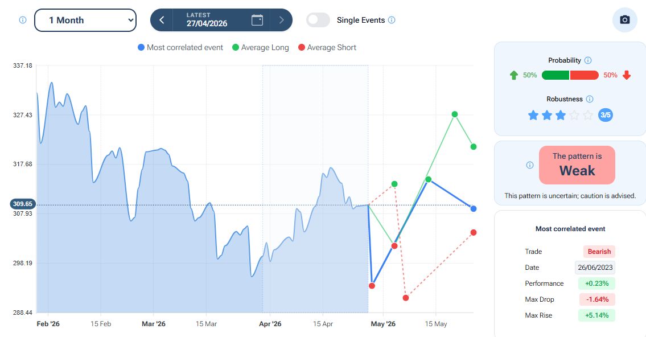646x337 pixels.
Task: Hide the Average Long legend series
Action: [x=260, y=48]
